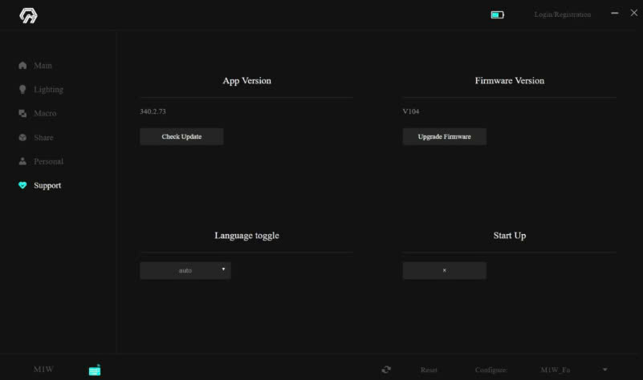Click the Reset text button
The image size is (643, 380).
(429, 370)
